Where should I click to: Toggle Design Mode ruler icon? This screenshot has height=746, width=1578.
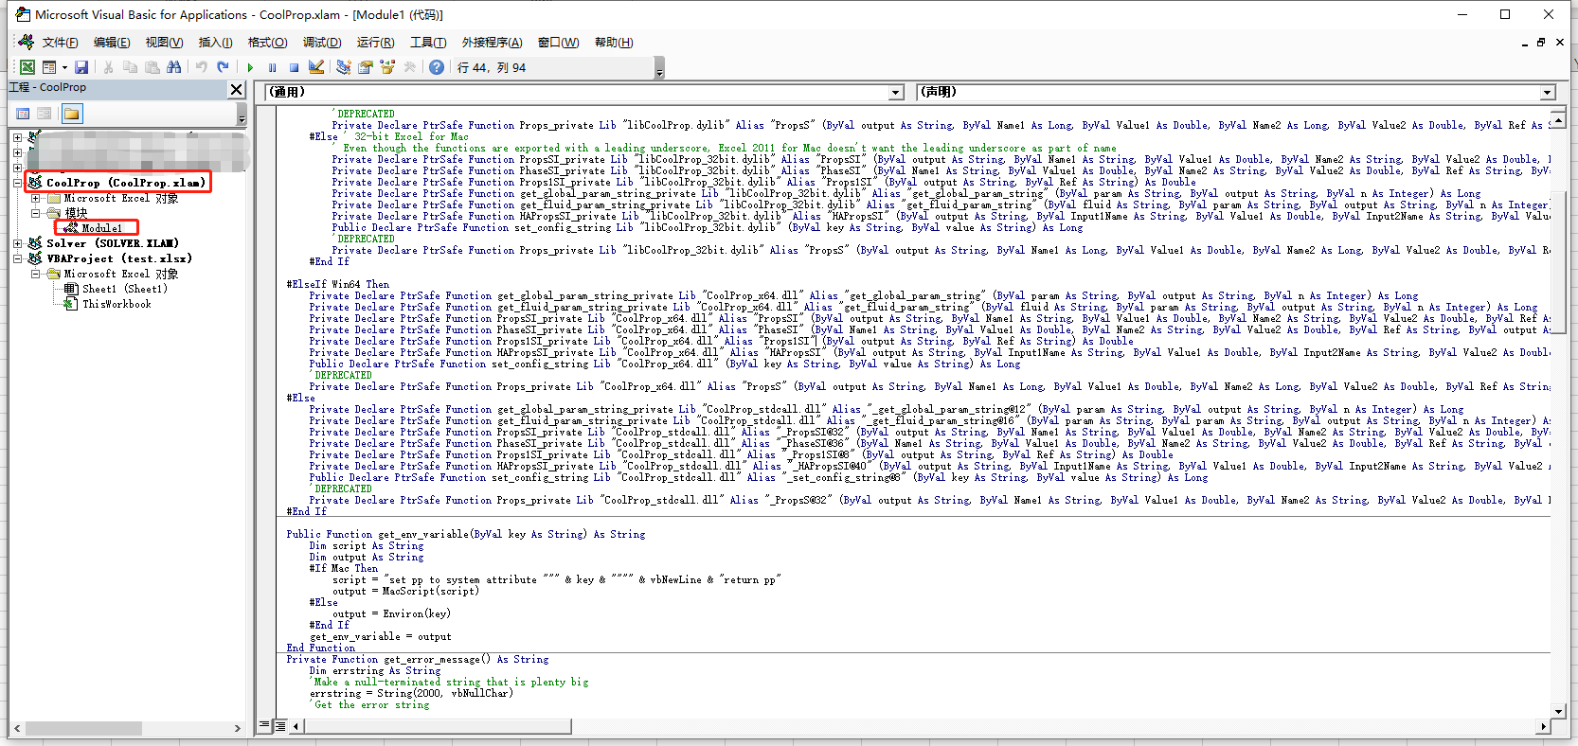click(x=316, y=67)
